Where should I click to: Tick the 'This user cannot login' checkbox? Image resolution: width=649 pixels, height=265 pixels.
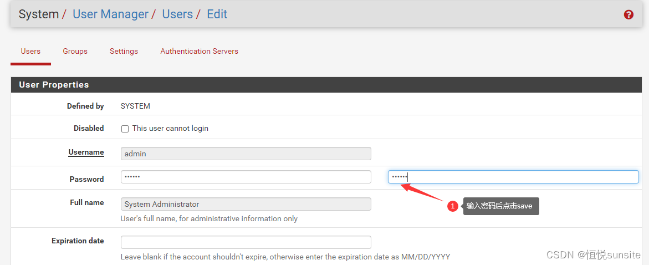[x=125, y=129]
